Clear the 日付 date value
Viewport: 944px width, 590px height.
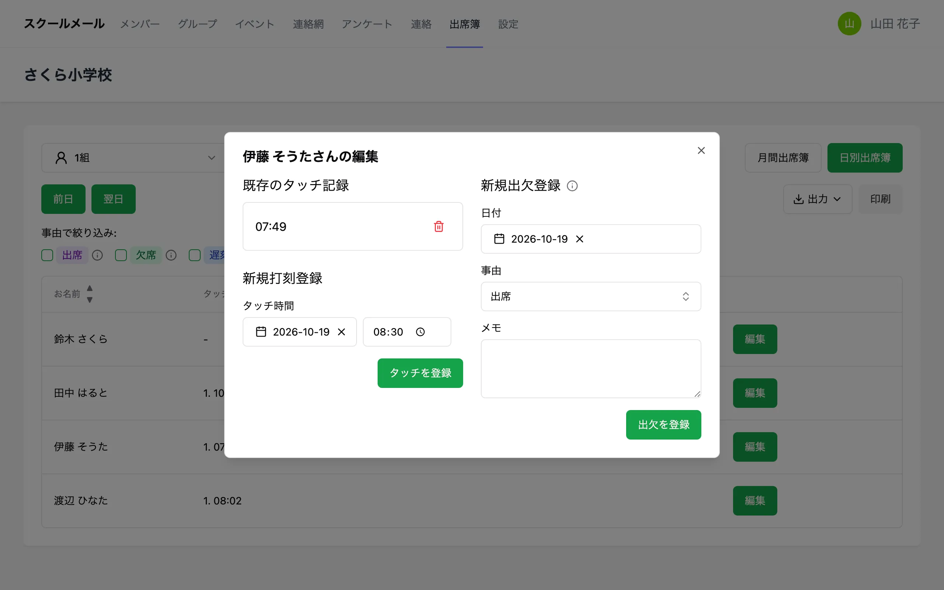580,239
